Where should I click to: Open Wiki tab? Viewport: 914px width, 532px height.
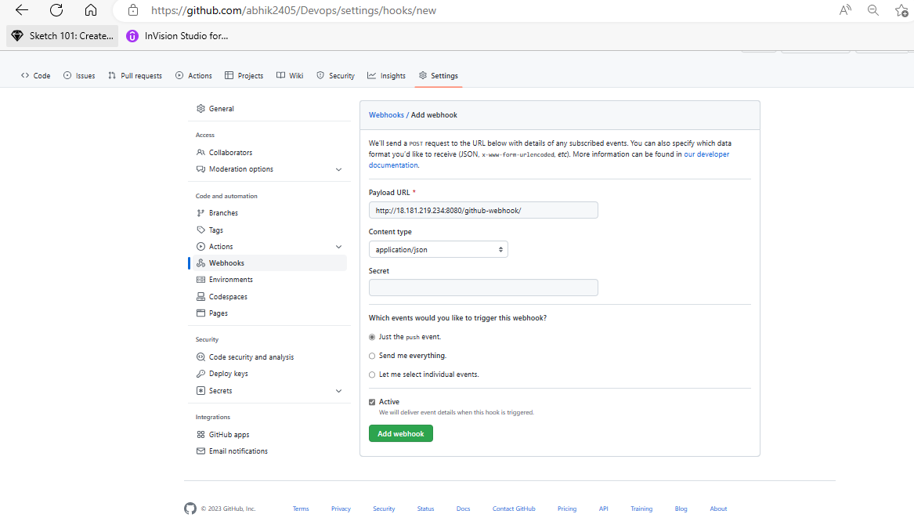coord(290,76)
